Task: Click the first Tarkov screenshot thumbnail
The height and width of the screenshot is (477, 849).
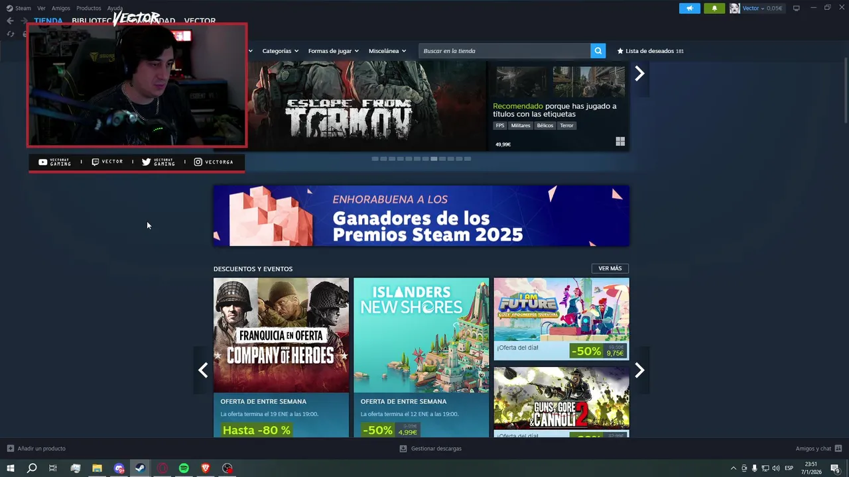Action: (x=522, y=81)
